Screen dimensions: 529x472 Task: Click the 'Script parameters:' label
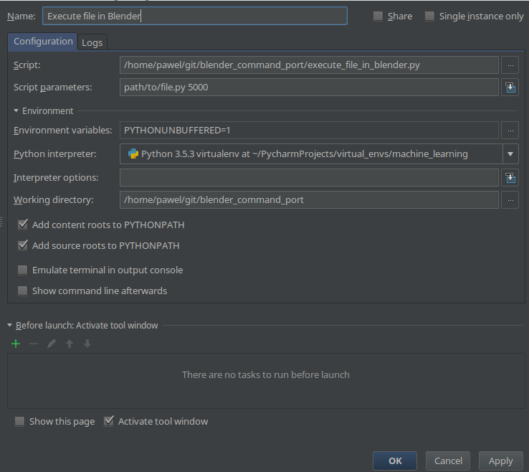point(52,87)
